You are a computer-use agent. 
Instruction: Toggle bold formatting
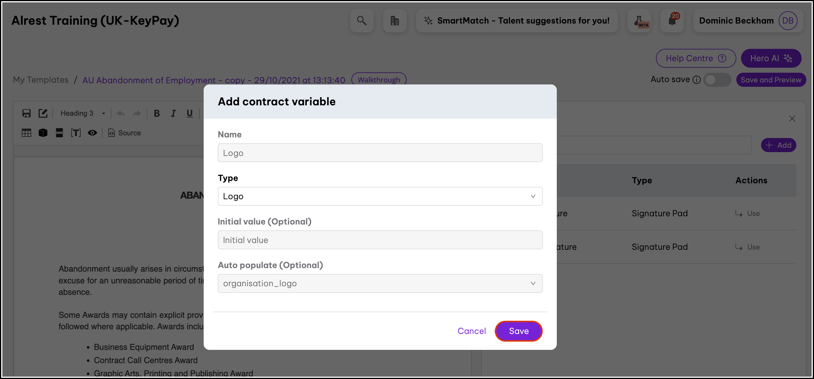(157, 113)
